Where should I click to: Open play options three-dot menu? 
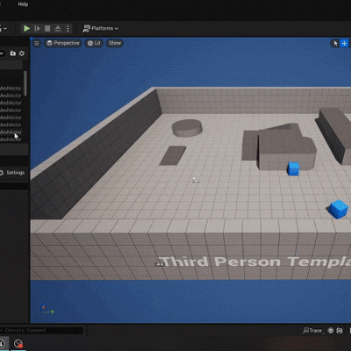pos(68,28)
